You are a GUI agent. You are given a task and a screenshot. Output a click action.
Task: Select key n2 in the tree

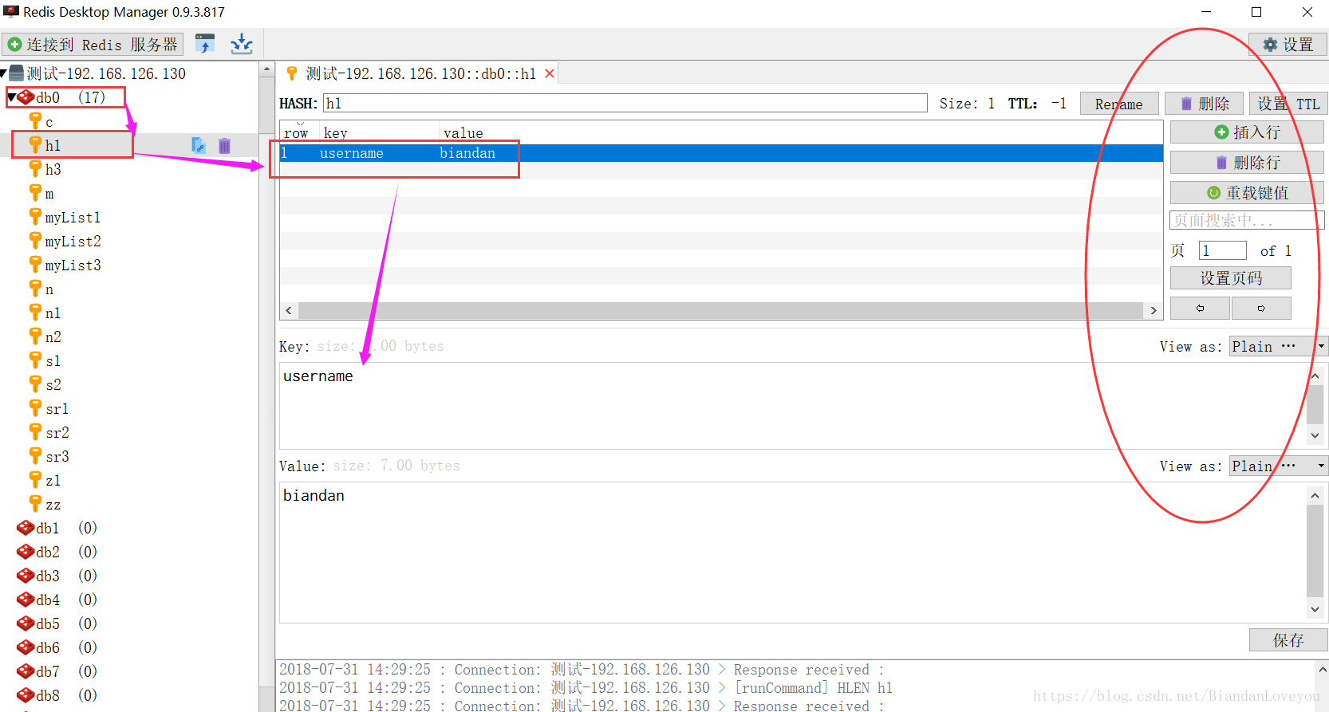pyautogui.click(x=53, y=336)
